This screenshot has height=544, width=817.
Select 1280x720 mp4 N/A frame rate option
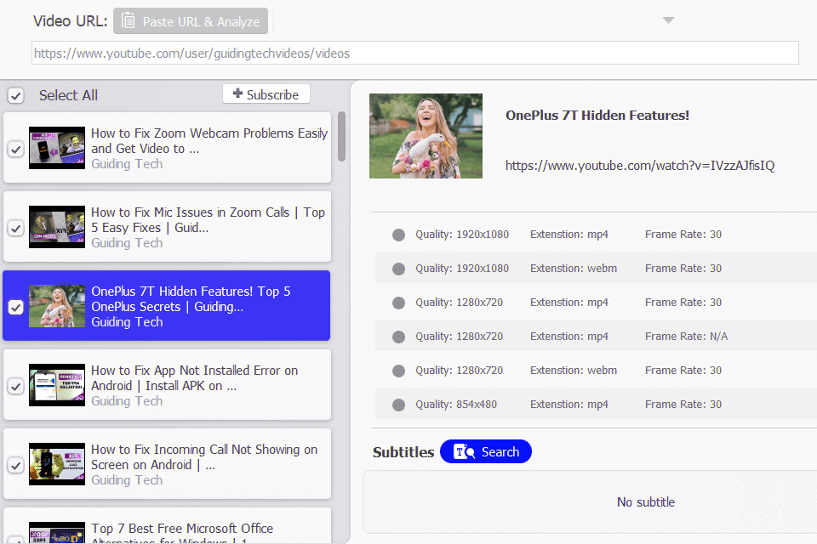point(398,337)
